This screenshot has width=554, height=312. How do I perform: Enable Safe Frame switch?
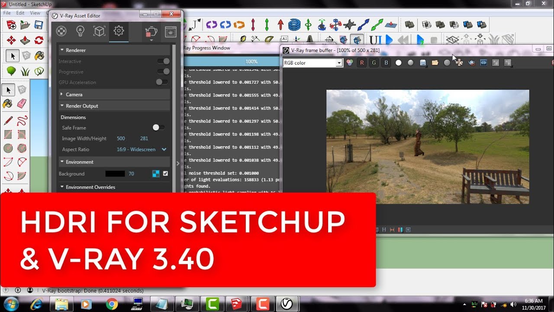click(x=158, y=127)
